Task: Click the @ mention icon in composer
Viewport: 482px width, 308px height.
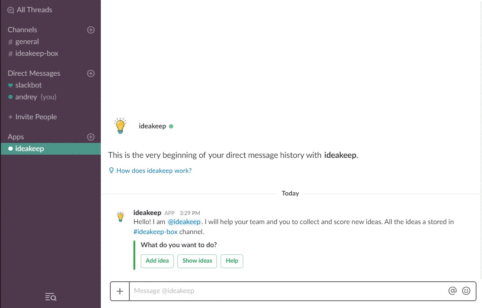Action: tap(452, 291)
